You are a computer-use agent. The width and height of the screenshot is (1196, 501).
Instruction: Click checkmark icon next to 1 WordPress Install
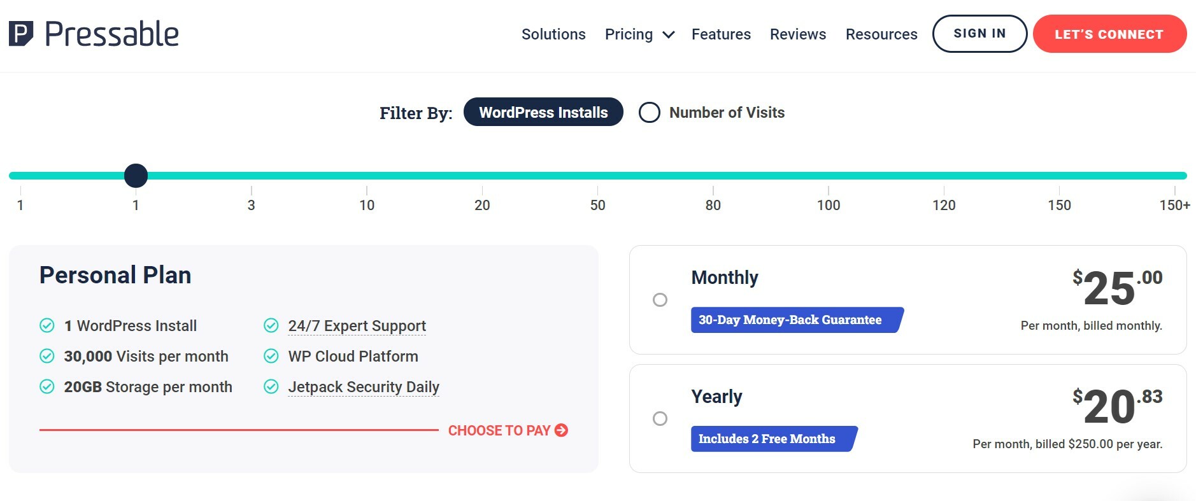pyautogui.click(x=47, y=326)
